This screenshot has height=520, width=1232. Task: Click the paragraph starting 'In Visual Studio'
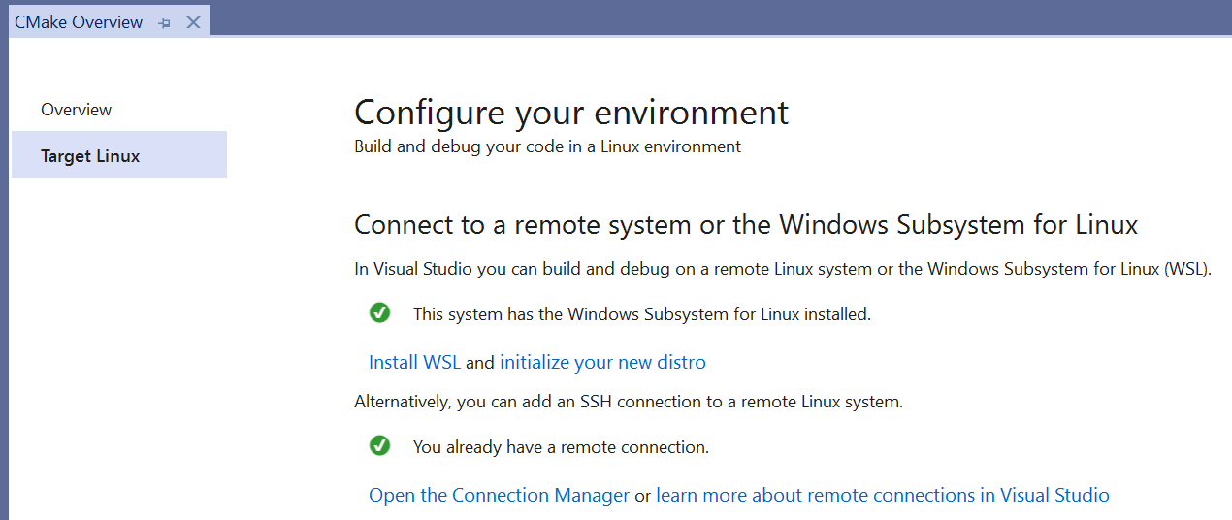[x=782, y=270]
